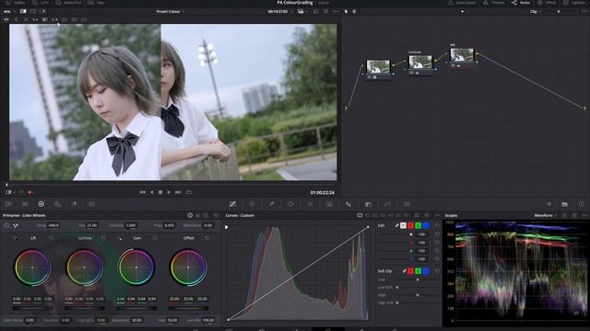
Task: Open the Gallery panel tab
Action: coord(15,3)
